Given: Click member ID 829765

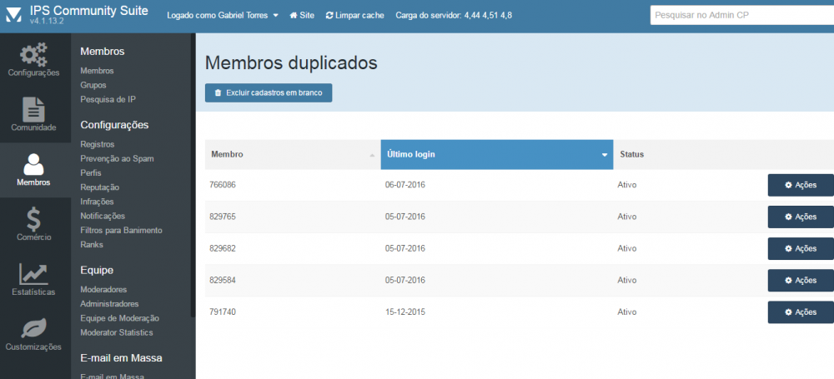Looking at the screenshot, I should (224, 217).
